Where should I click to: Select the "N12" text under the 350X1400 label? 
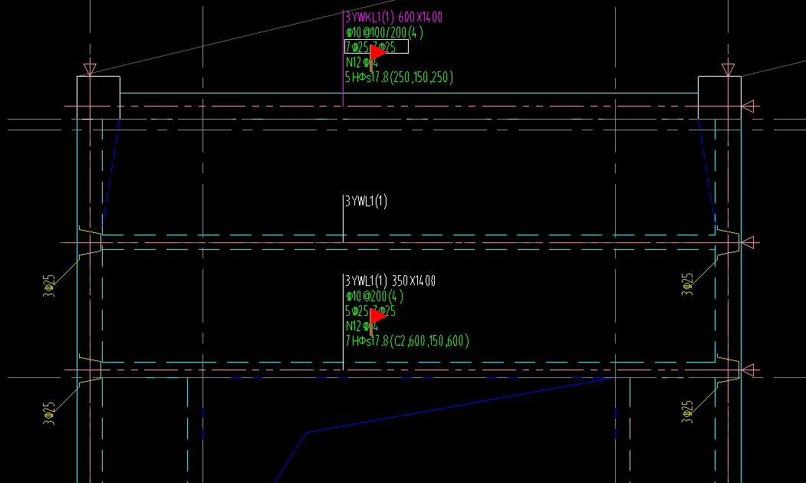(x=362, y=327)
